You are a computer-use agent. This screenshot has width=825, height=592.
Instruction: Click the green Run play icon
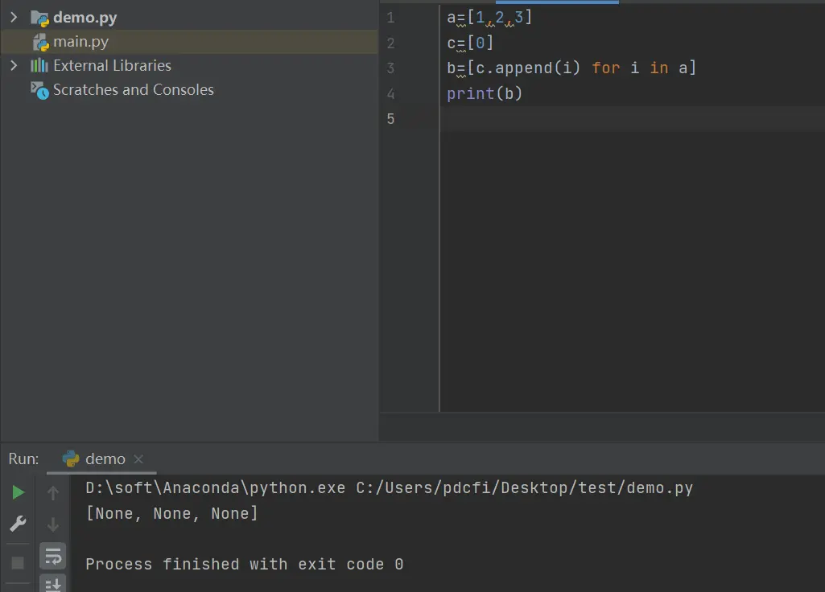pos(18,492)
